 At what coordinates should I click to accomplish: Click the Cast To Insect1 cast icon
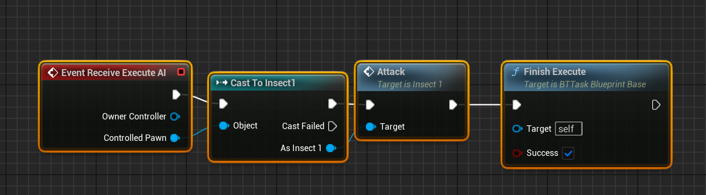pos(221,82)
